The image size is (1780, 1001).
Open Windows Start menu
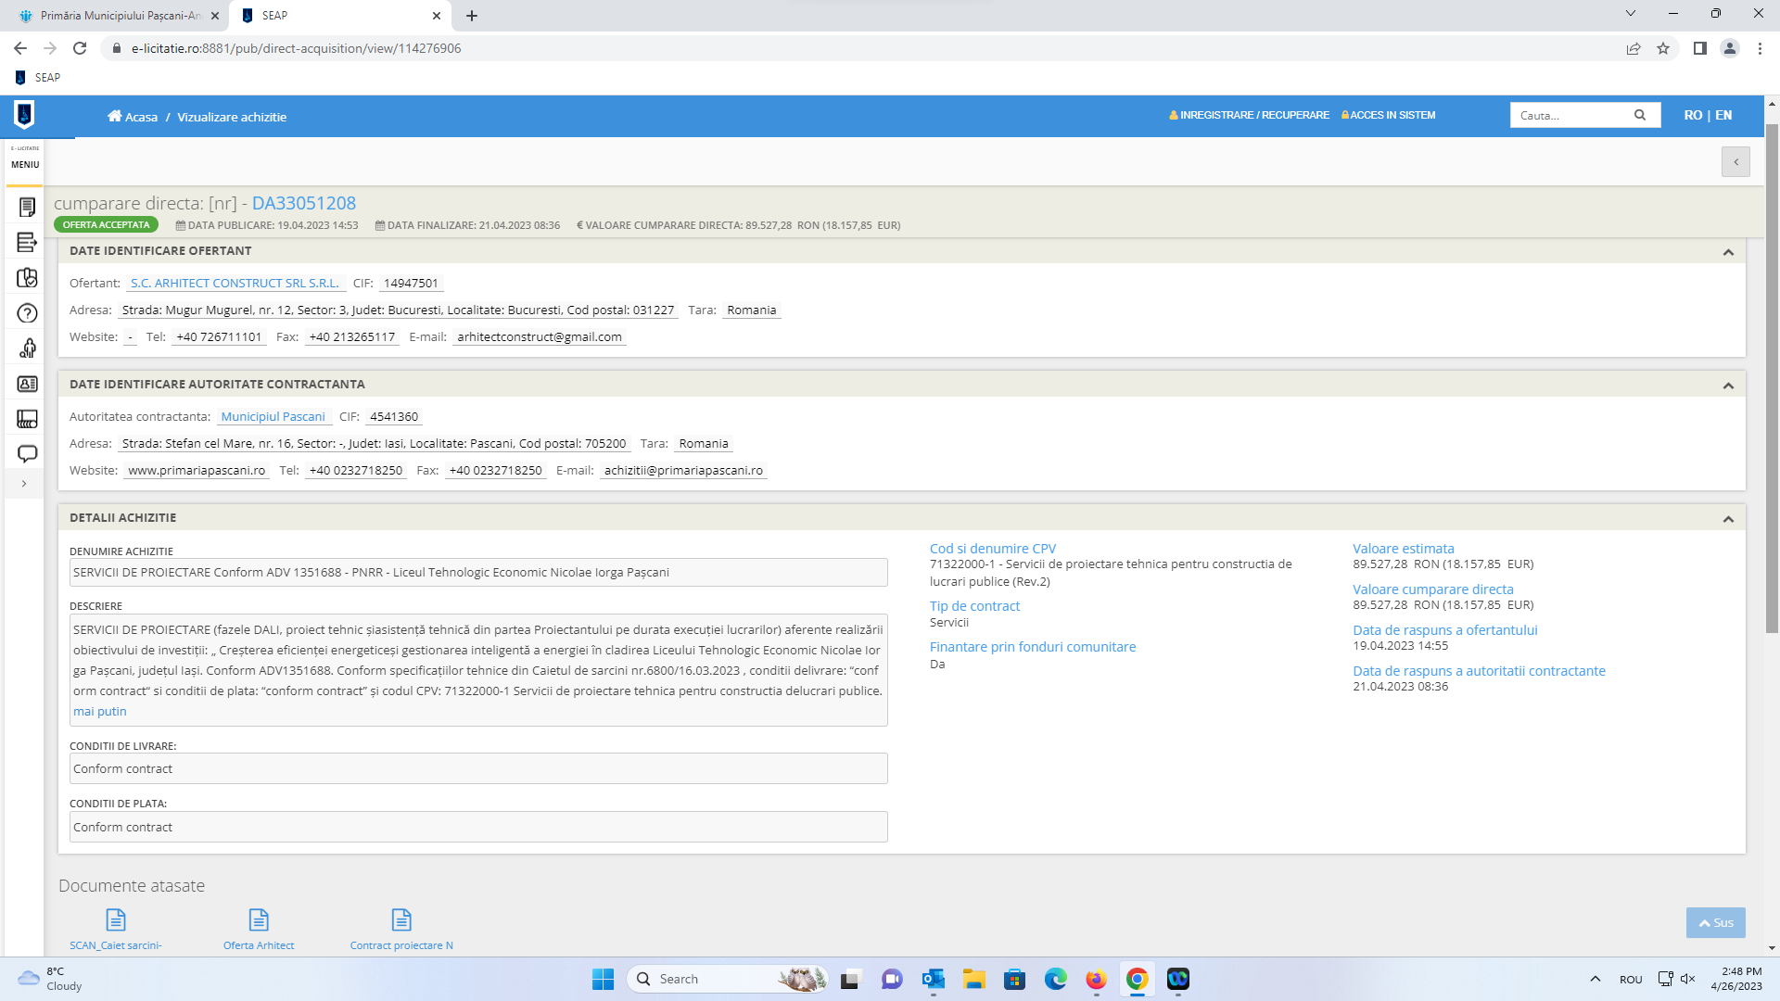(x=603, y=979)
